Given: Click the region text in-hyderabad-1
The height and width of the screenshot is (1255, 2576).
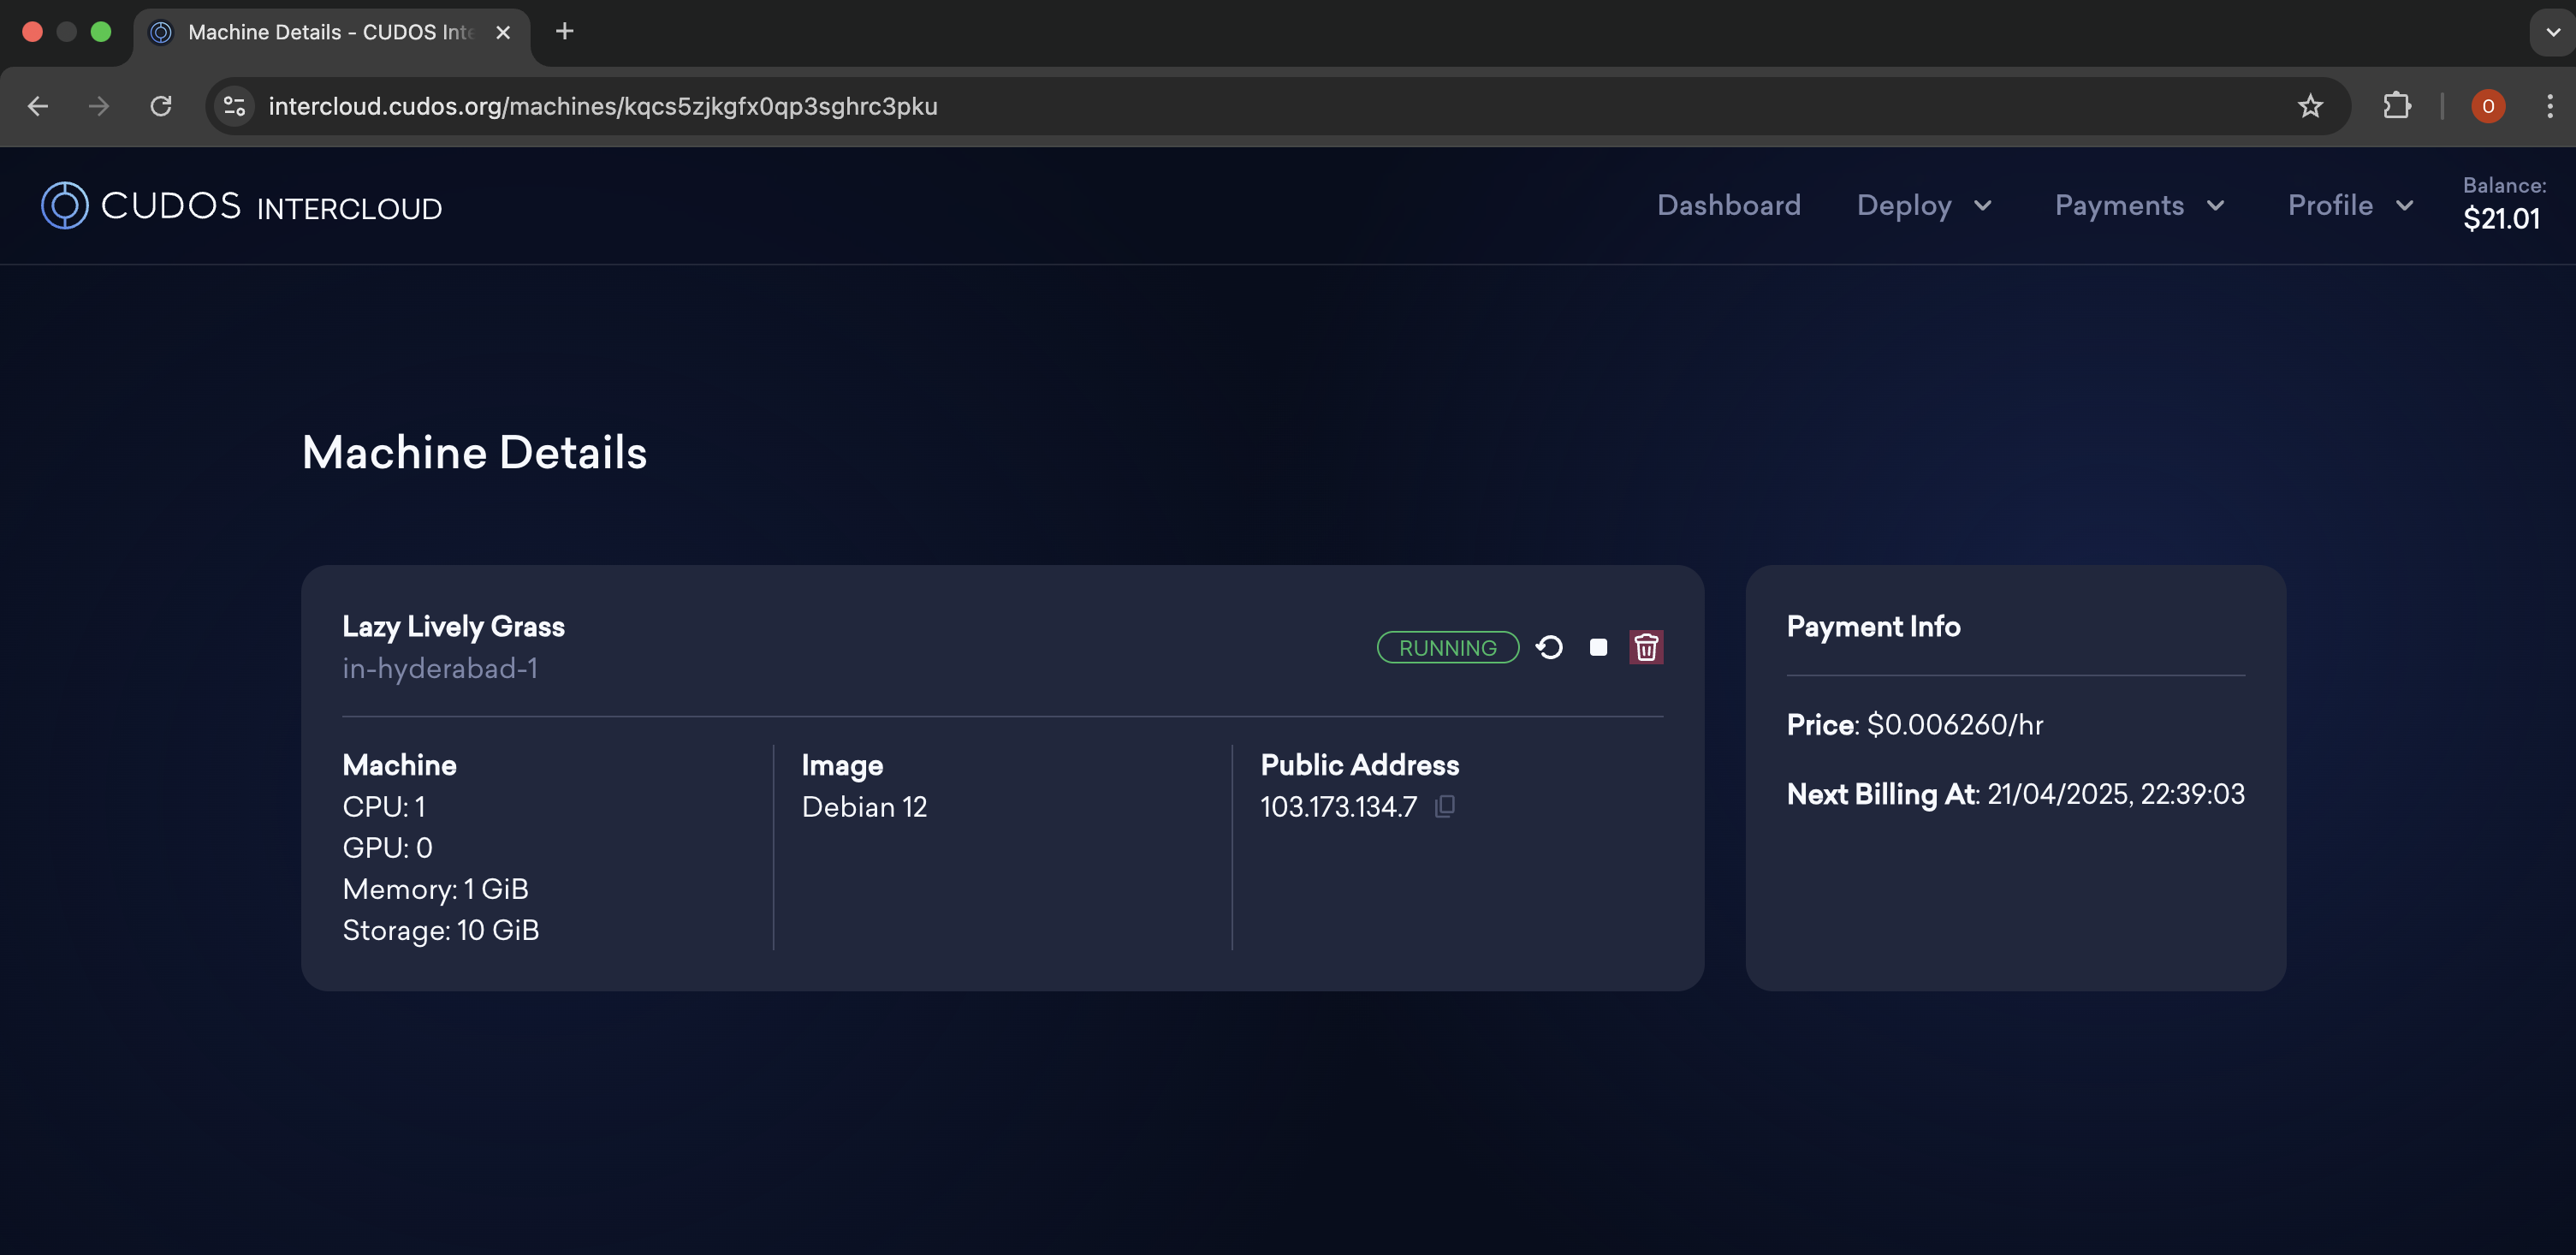Looking at the screenshot, I should (x=440, y=669).
